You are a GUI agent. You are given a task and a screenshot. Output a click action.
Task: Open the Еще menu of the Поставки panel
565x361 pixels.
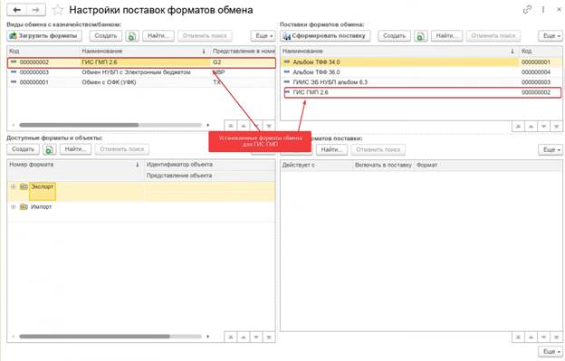551,36
